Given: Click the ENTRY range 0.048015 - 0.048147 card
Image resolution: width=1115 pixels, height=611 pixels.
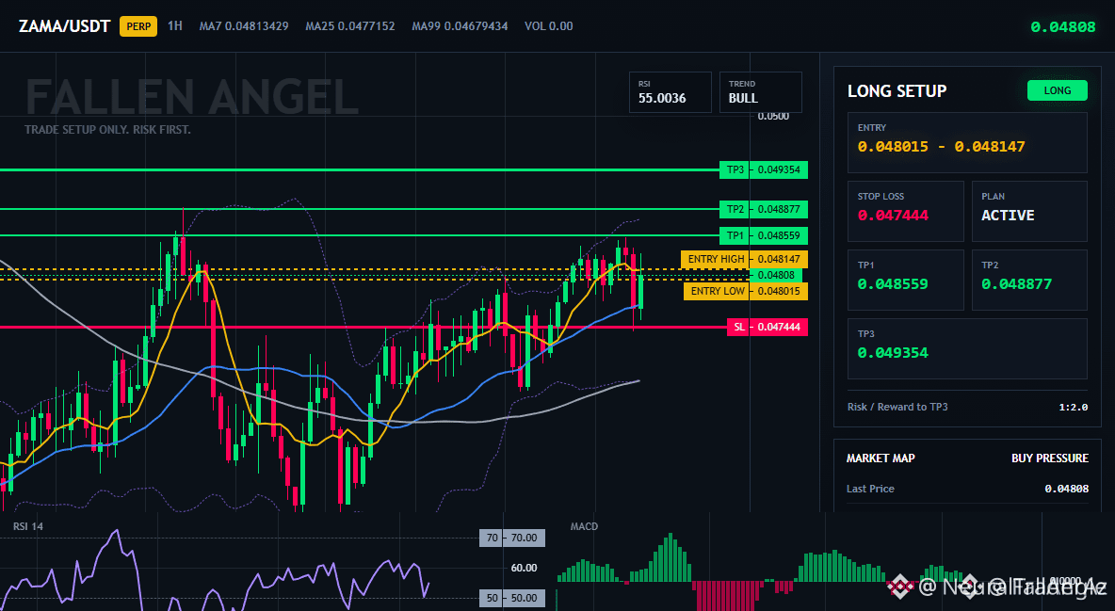Looking at the screenshot, I should tap(967, 142).
